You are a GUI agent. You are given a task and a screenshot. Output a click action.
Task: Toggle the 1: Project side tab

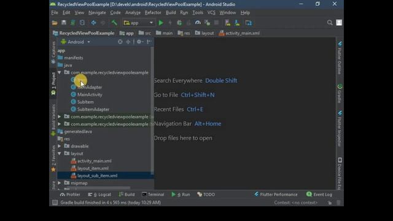pos(53,83)
